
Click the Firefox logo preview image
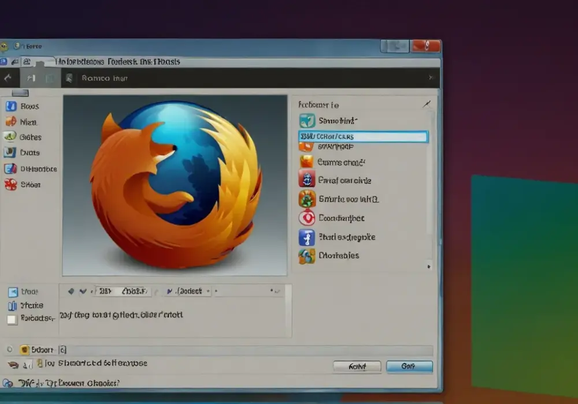pyautogui.click(x=175, y=185)
